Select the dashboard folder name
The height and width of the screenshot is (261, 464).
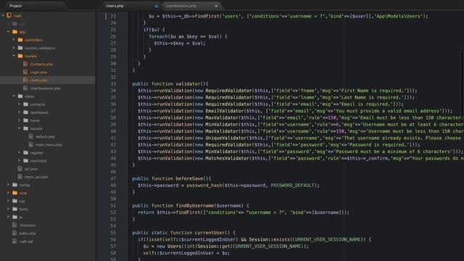[39, 112]
